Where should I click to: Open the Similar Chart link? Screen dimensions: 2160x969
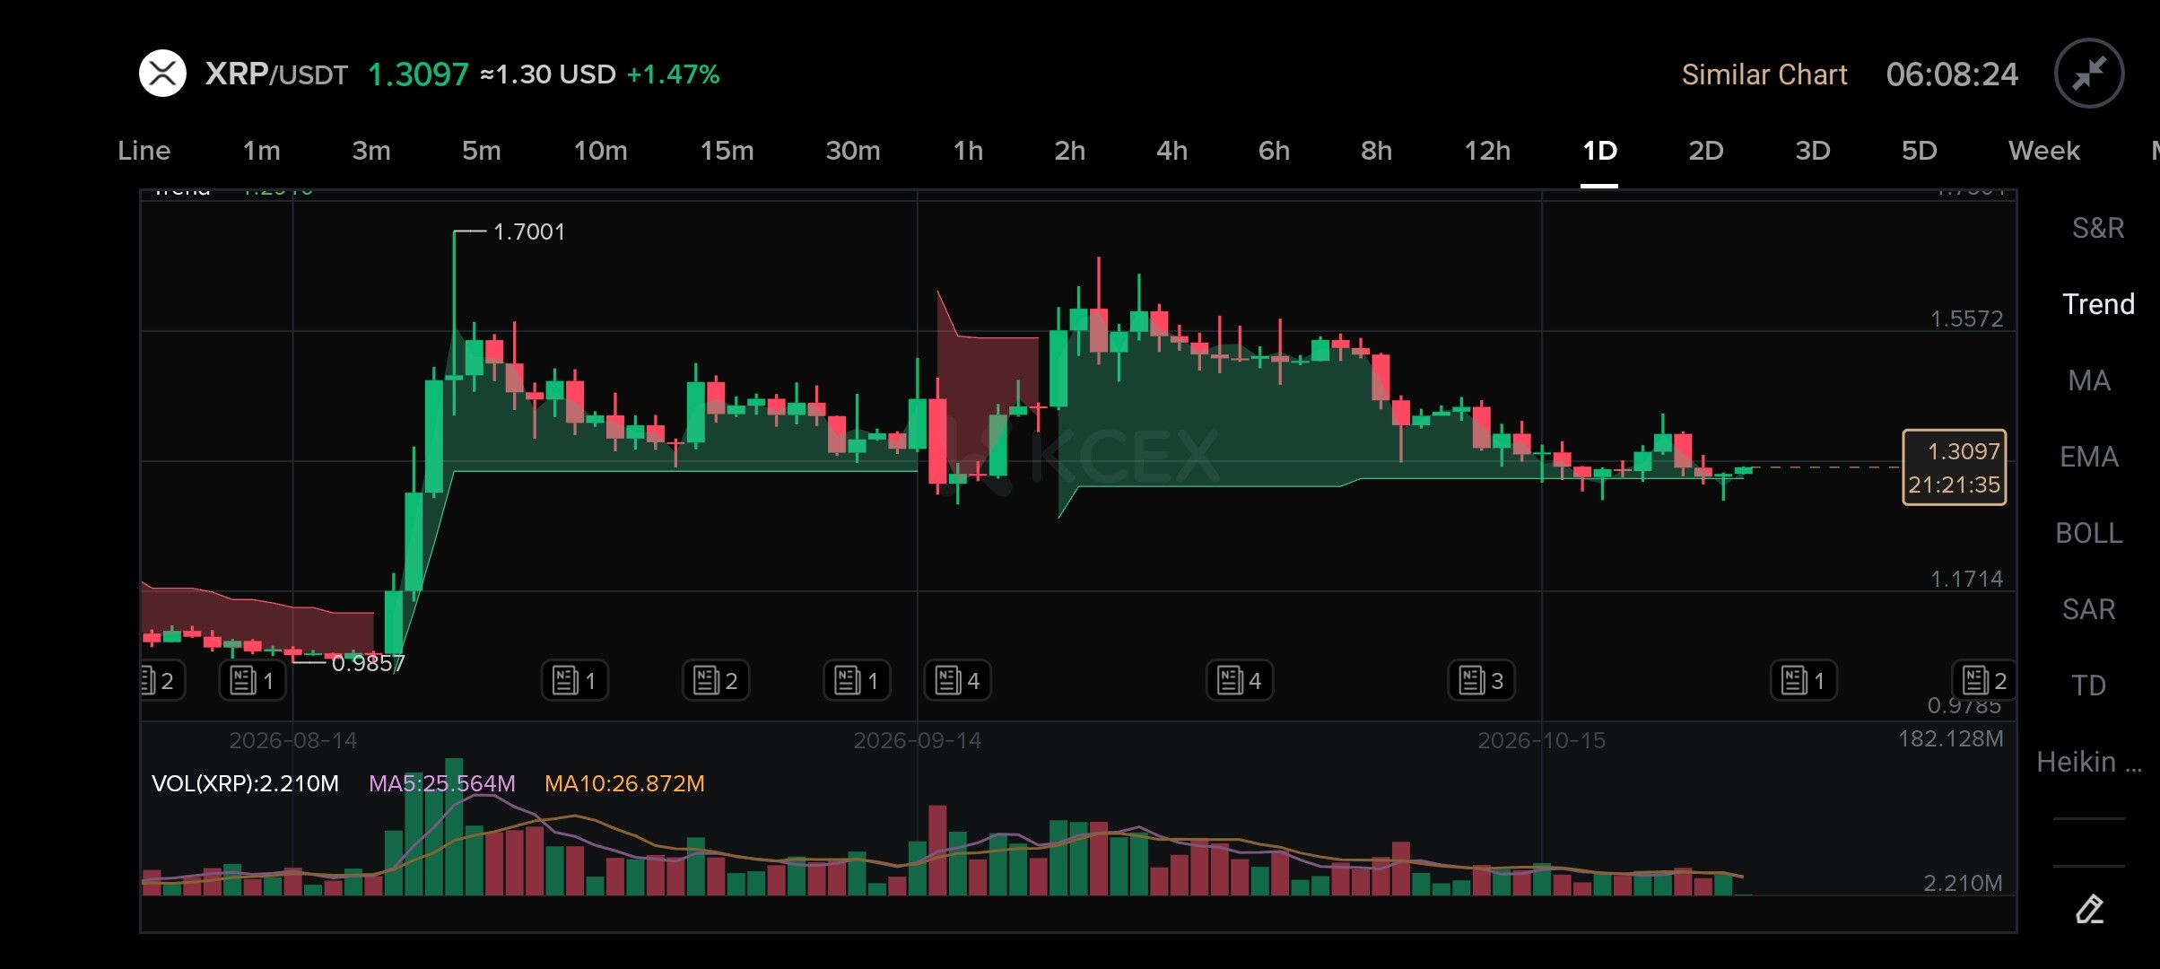pyautogui.click(x=1764, y=74)
